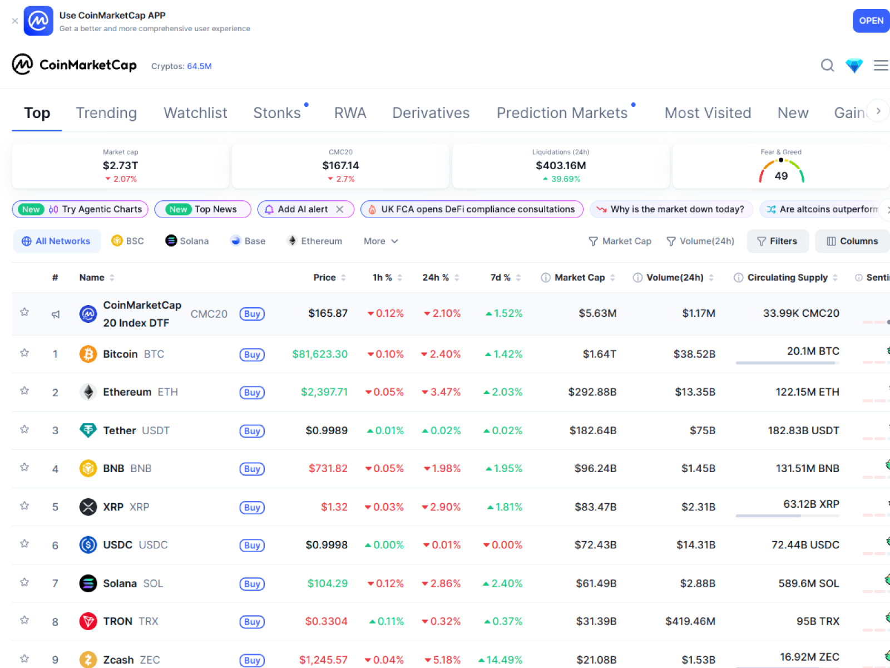Star XRP for the watchlist
Viewport: 890px width, 668px height.
(x=24, y=505)
